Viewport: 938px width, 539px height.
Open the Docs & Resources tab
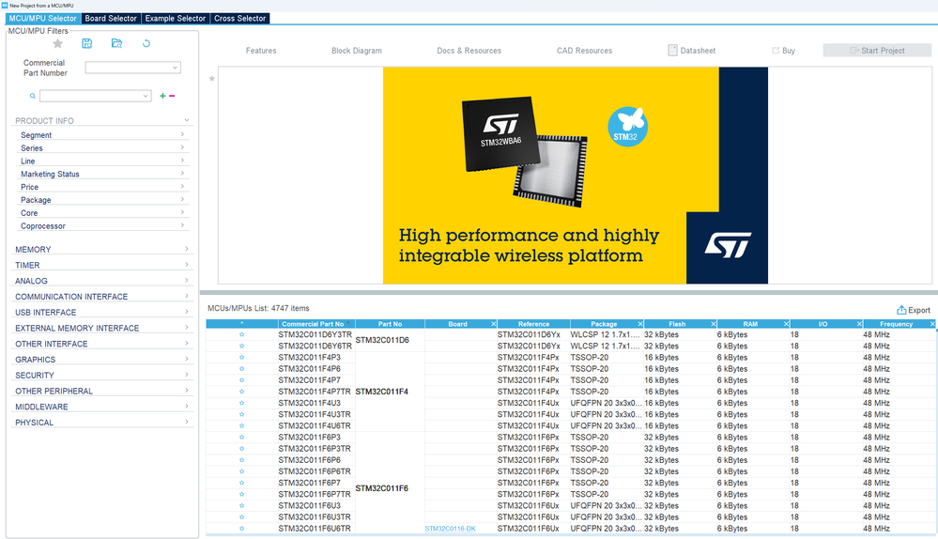coord(469,51)
